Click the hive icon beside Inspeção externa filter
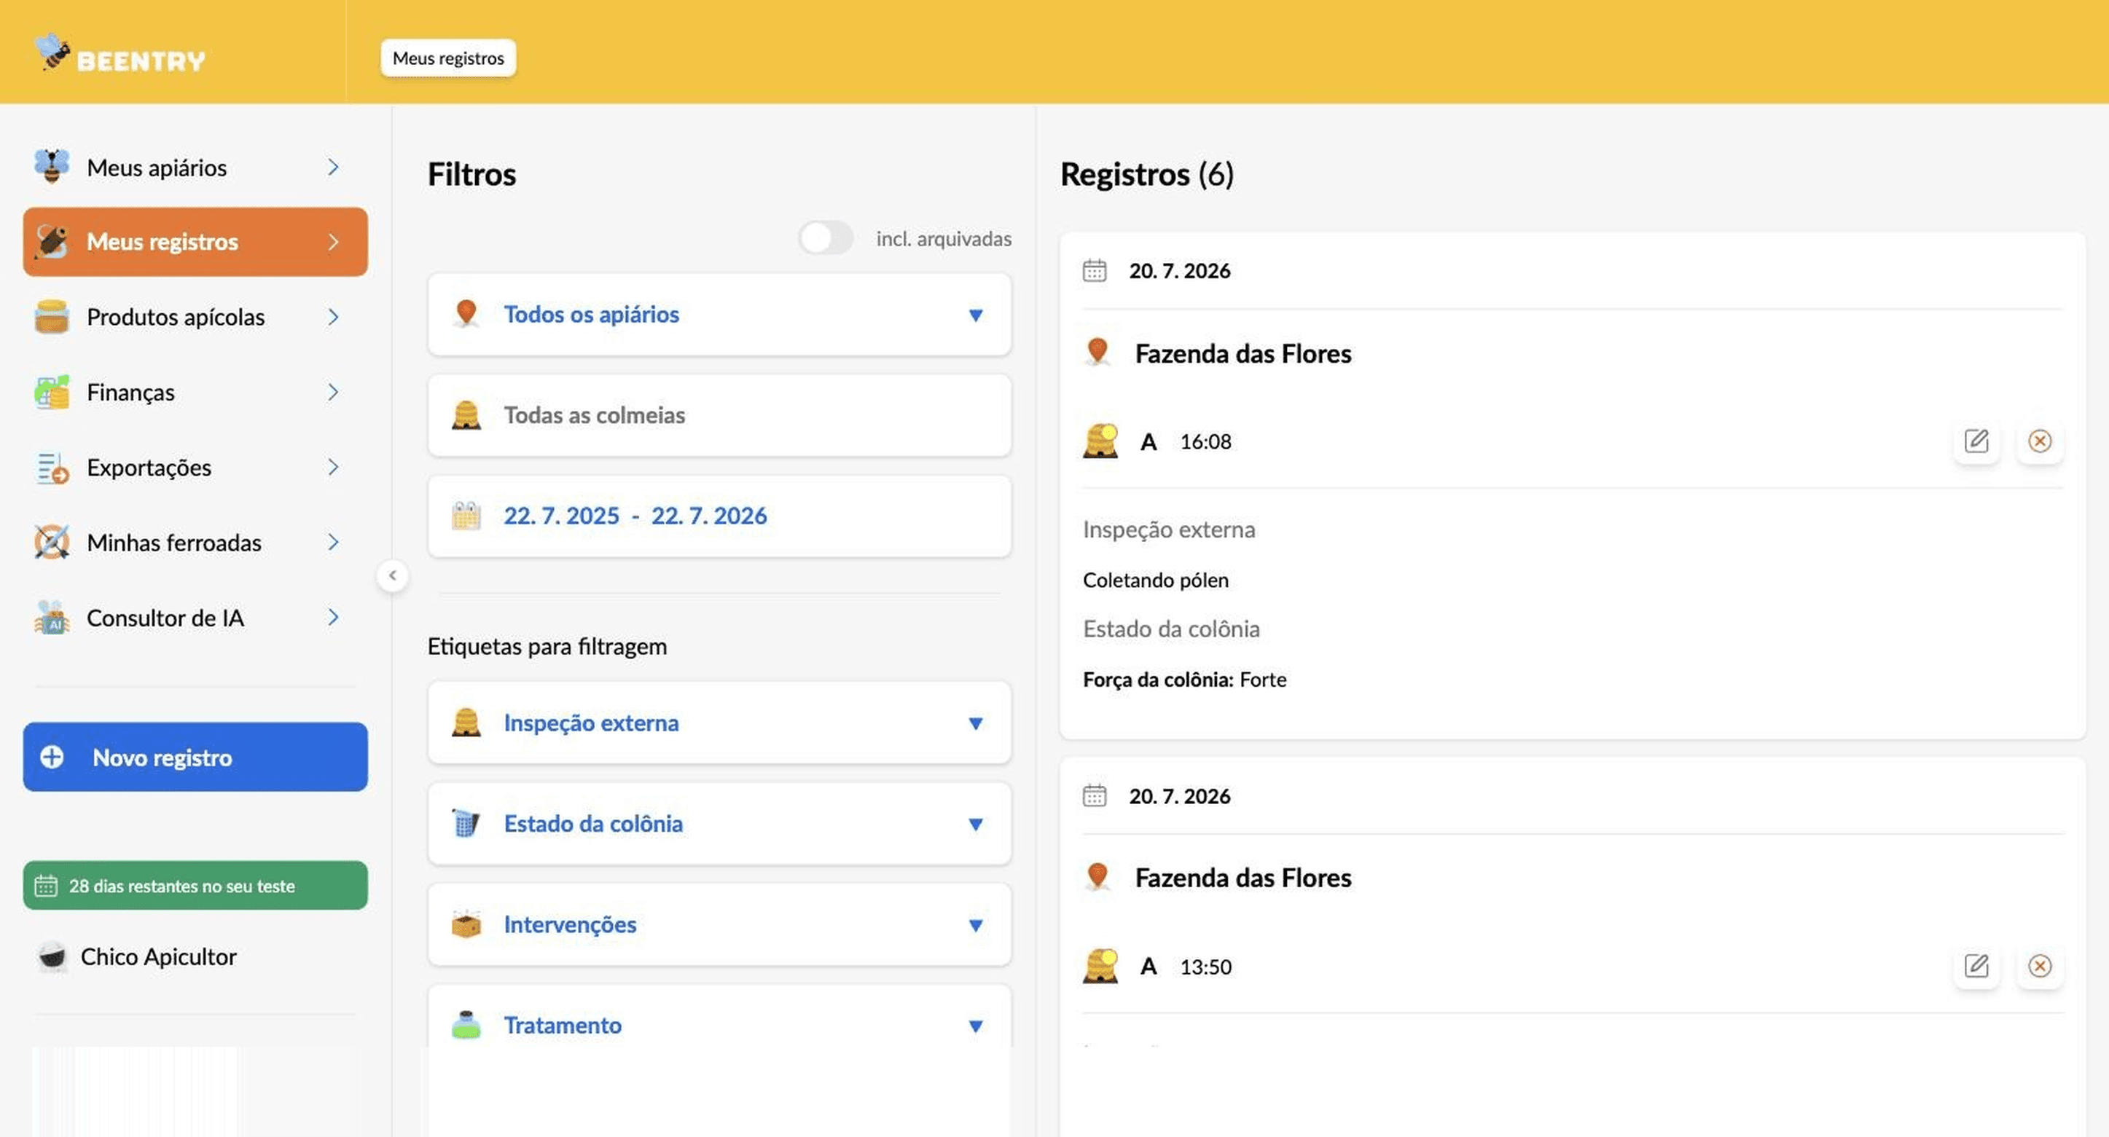 (x=466, y=723)
